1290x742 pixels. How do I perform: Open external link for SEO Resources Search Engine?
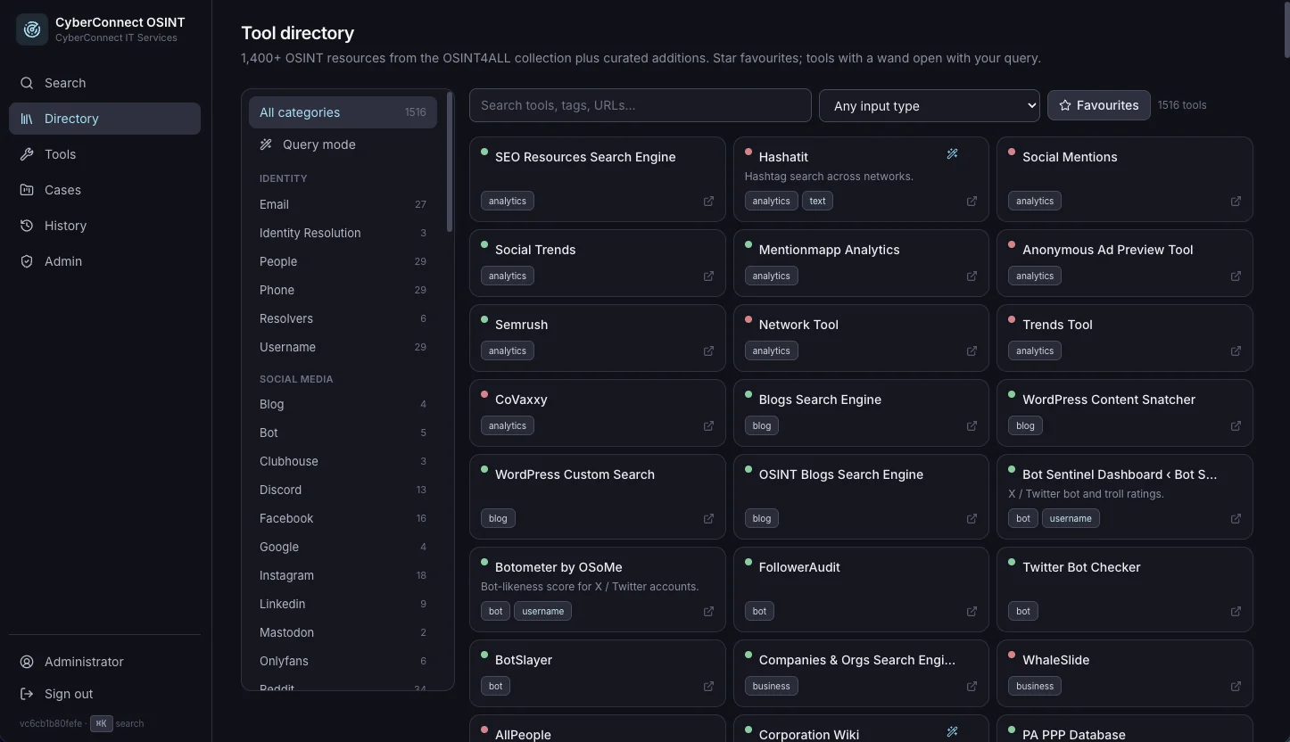[x=708, y=202]
